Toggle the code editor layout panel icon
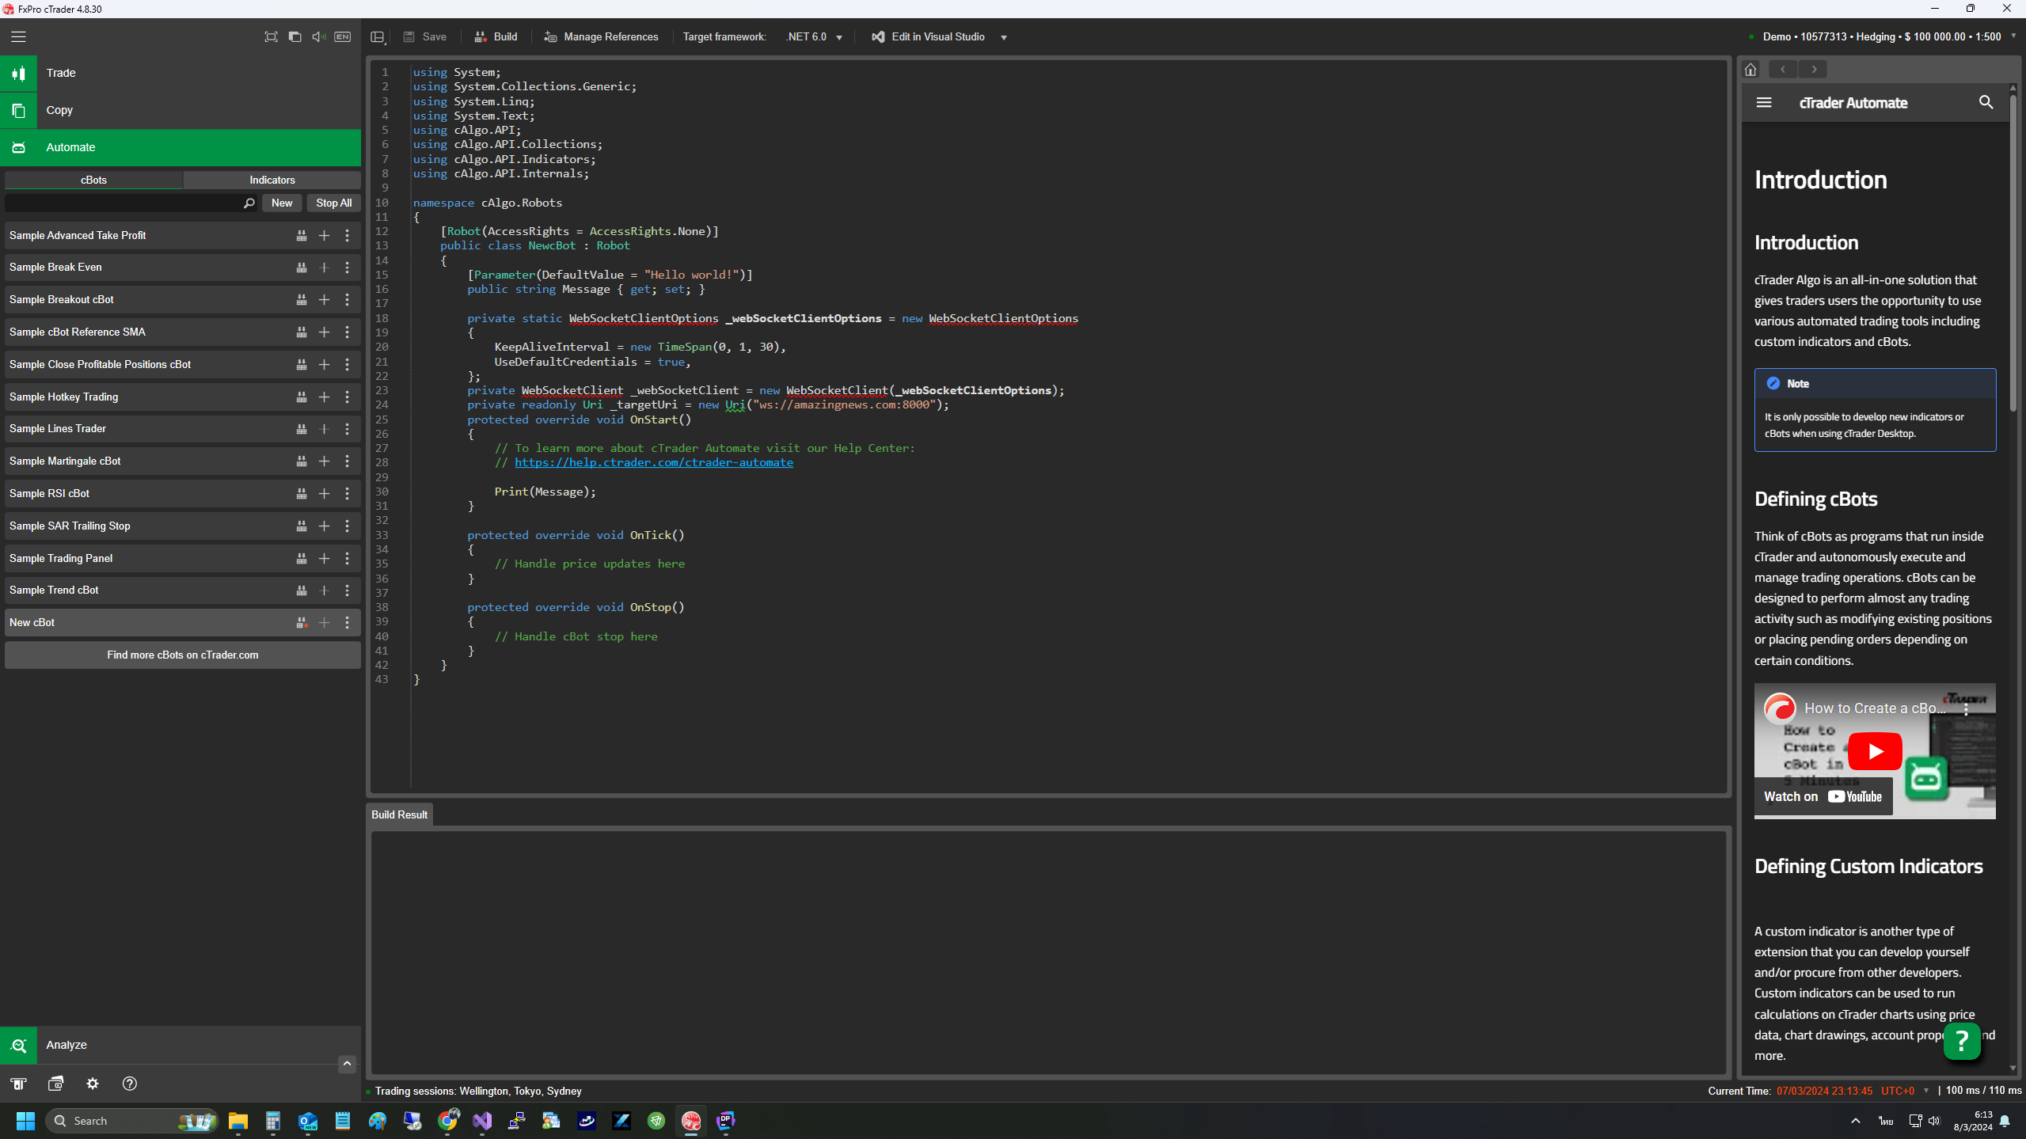2026x1139 pixels. [x=378, y=37]
